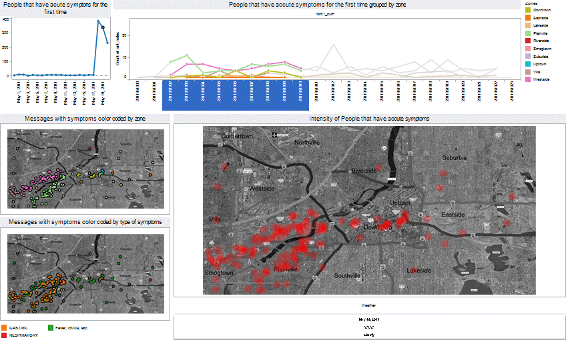
Task: Click the 'grouped by zone' chart title at top
Action: pos(317,5)
